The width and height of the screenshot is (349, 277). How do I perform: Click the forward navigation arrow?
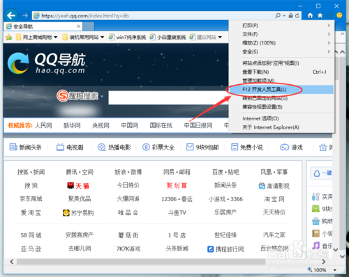click(x=25, y=16)
